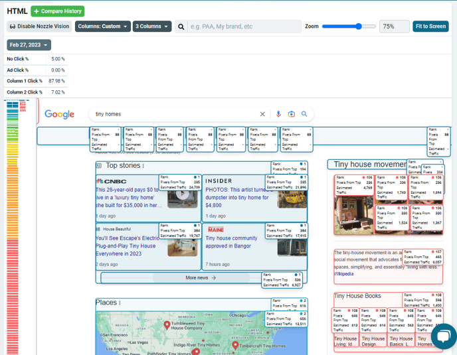Click the No Click % row
The height and width of the screenshot is (355, 457).
(36, 59)
